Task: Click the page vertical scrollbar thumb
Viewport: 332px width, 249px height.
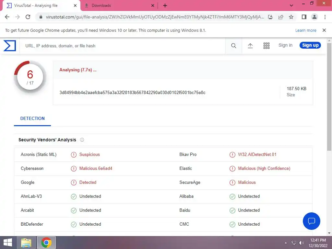Action: coord(329,97)
